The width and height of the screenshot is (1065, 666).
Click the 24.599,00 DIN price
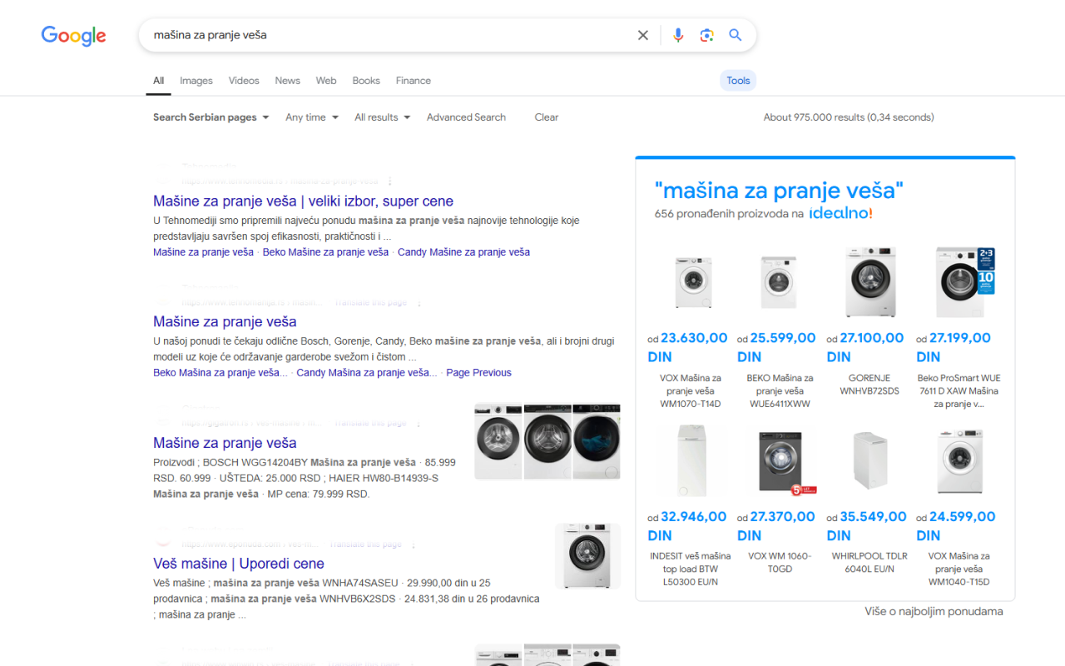[x=956, y=526]
